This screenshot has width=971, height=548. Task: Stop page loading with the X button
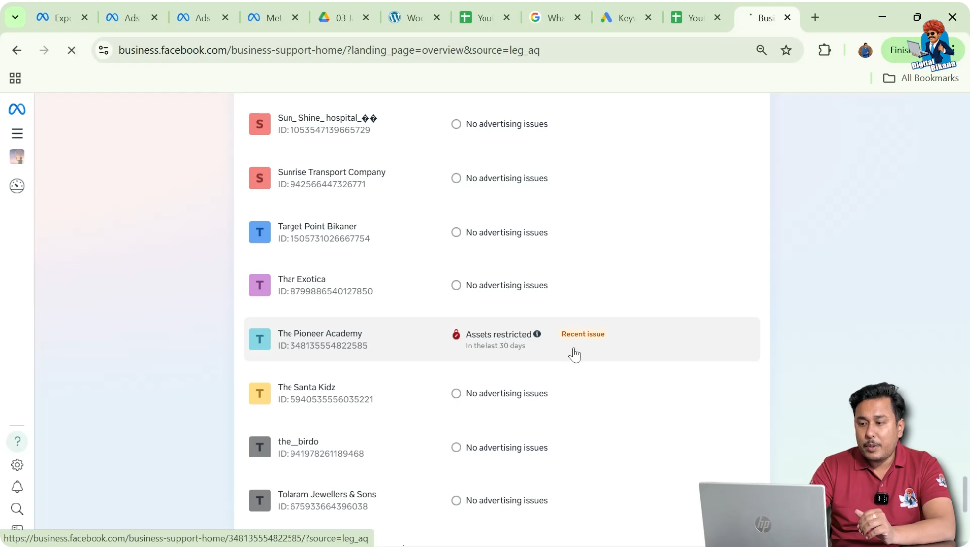pyautogui.click(x=72, y=50)
